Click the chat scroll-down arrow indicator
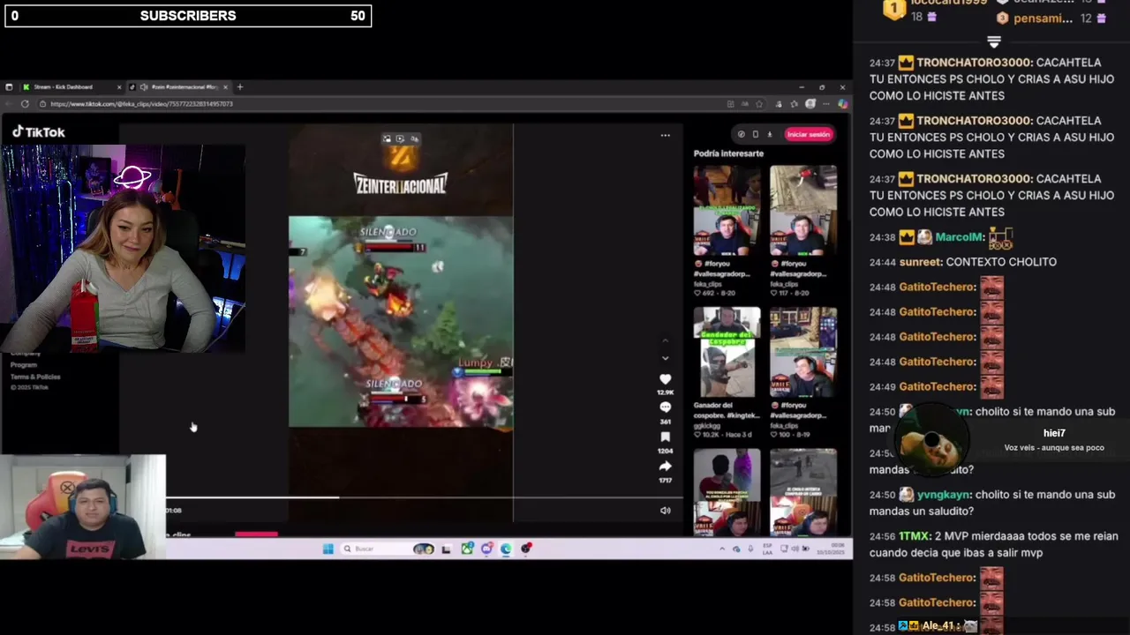The height and width of the screenshot is (635, 1130). point(993,42)
